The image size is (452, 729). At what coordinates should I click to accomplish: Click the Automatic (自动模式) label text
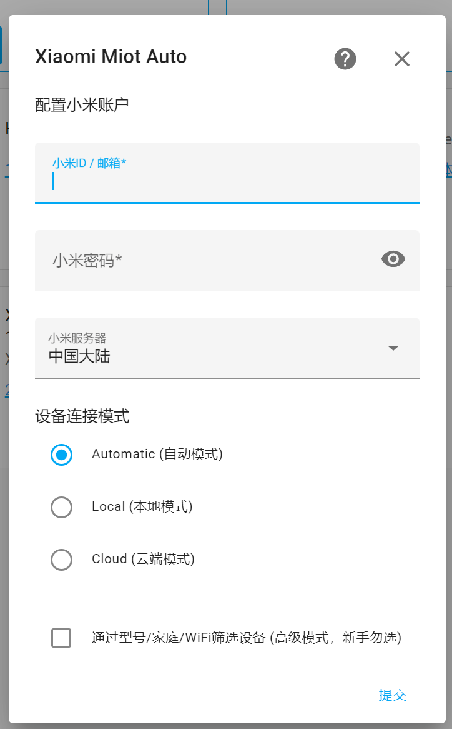coord(157,454)
